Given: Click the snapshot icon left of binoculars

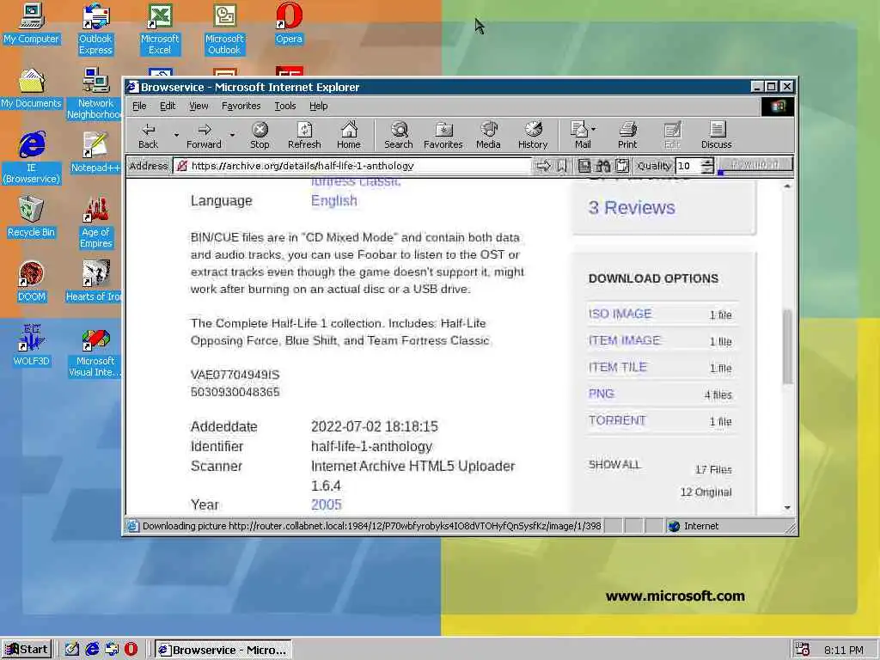Looking at the screenshot, I should click(584, 166).
